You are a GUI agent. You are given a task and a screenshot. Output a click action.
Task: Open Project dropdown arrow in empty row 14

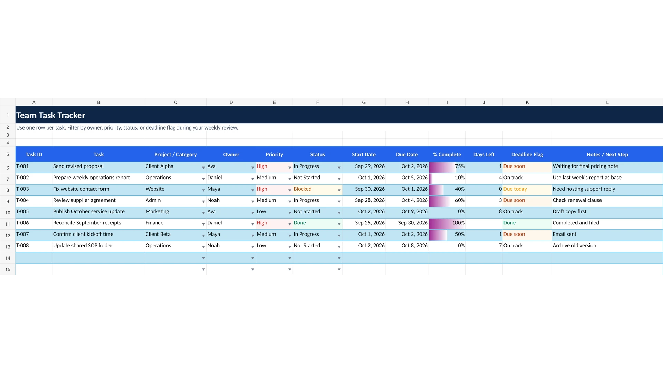tap(203, 258)
